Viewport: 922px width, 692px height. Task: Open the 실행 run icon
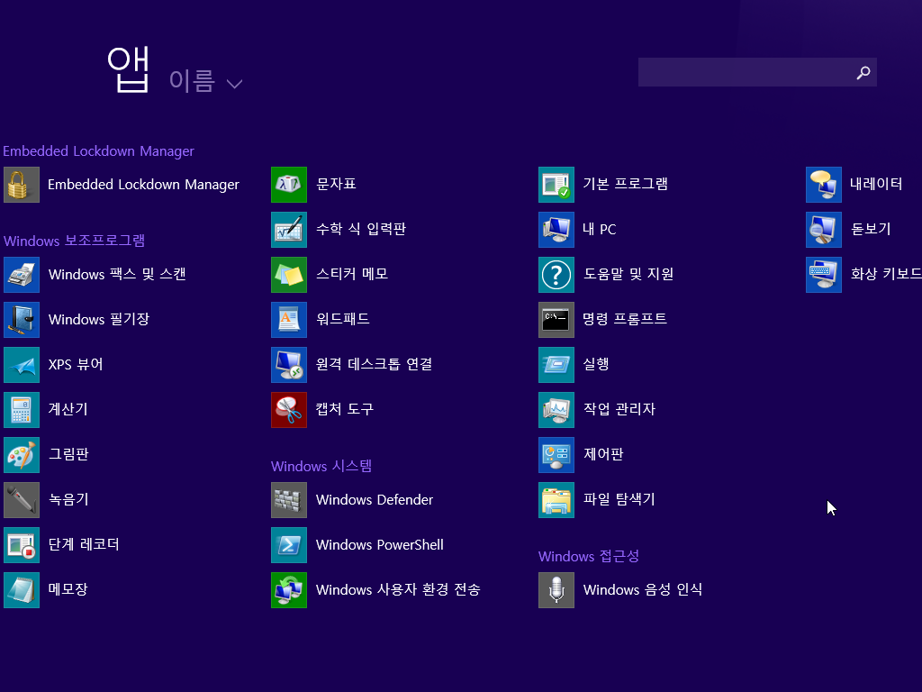(x=556, y=365)
